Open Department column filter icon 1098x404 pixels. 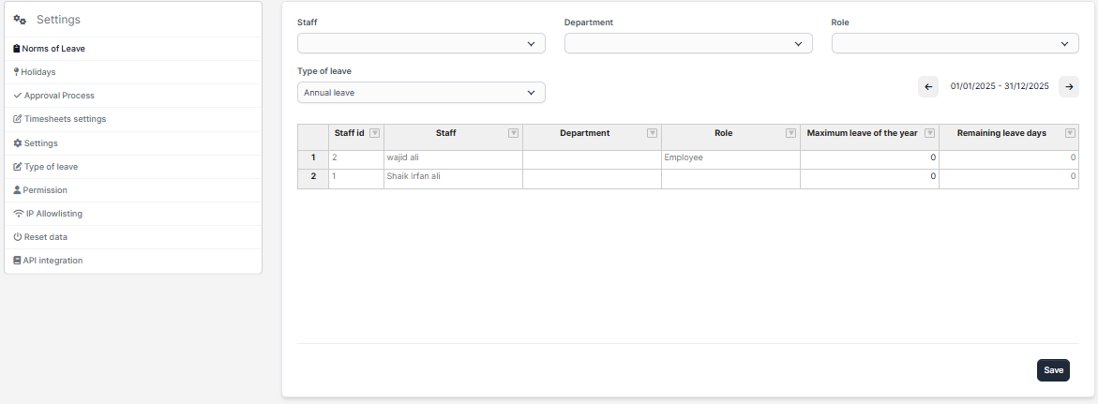point(652,133)
